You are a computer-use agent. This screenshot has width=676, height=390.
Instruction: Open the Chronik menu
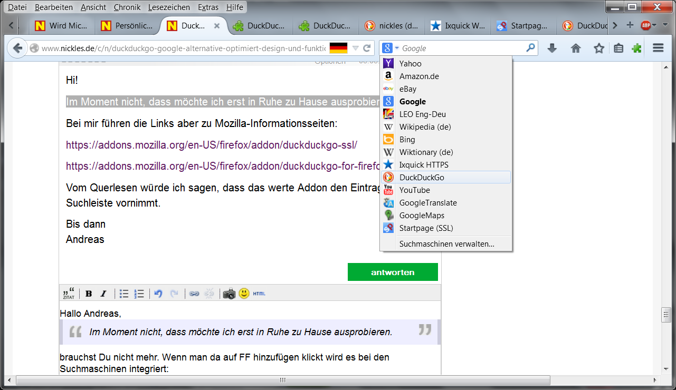click(127, 7)
